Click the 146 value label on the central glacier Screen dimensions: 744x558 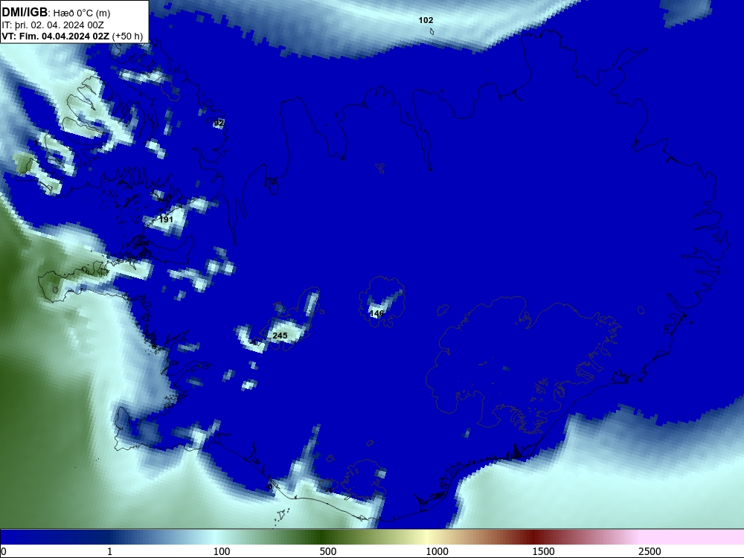(376, 313)
